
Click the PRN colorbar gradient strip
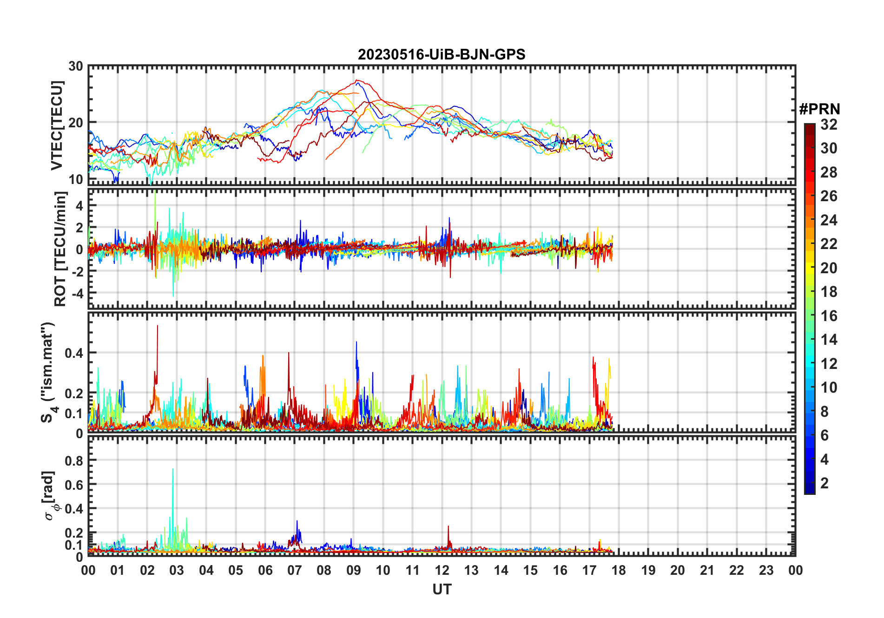tap(810, 309)
